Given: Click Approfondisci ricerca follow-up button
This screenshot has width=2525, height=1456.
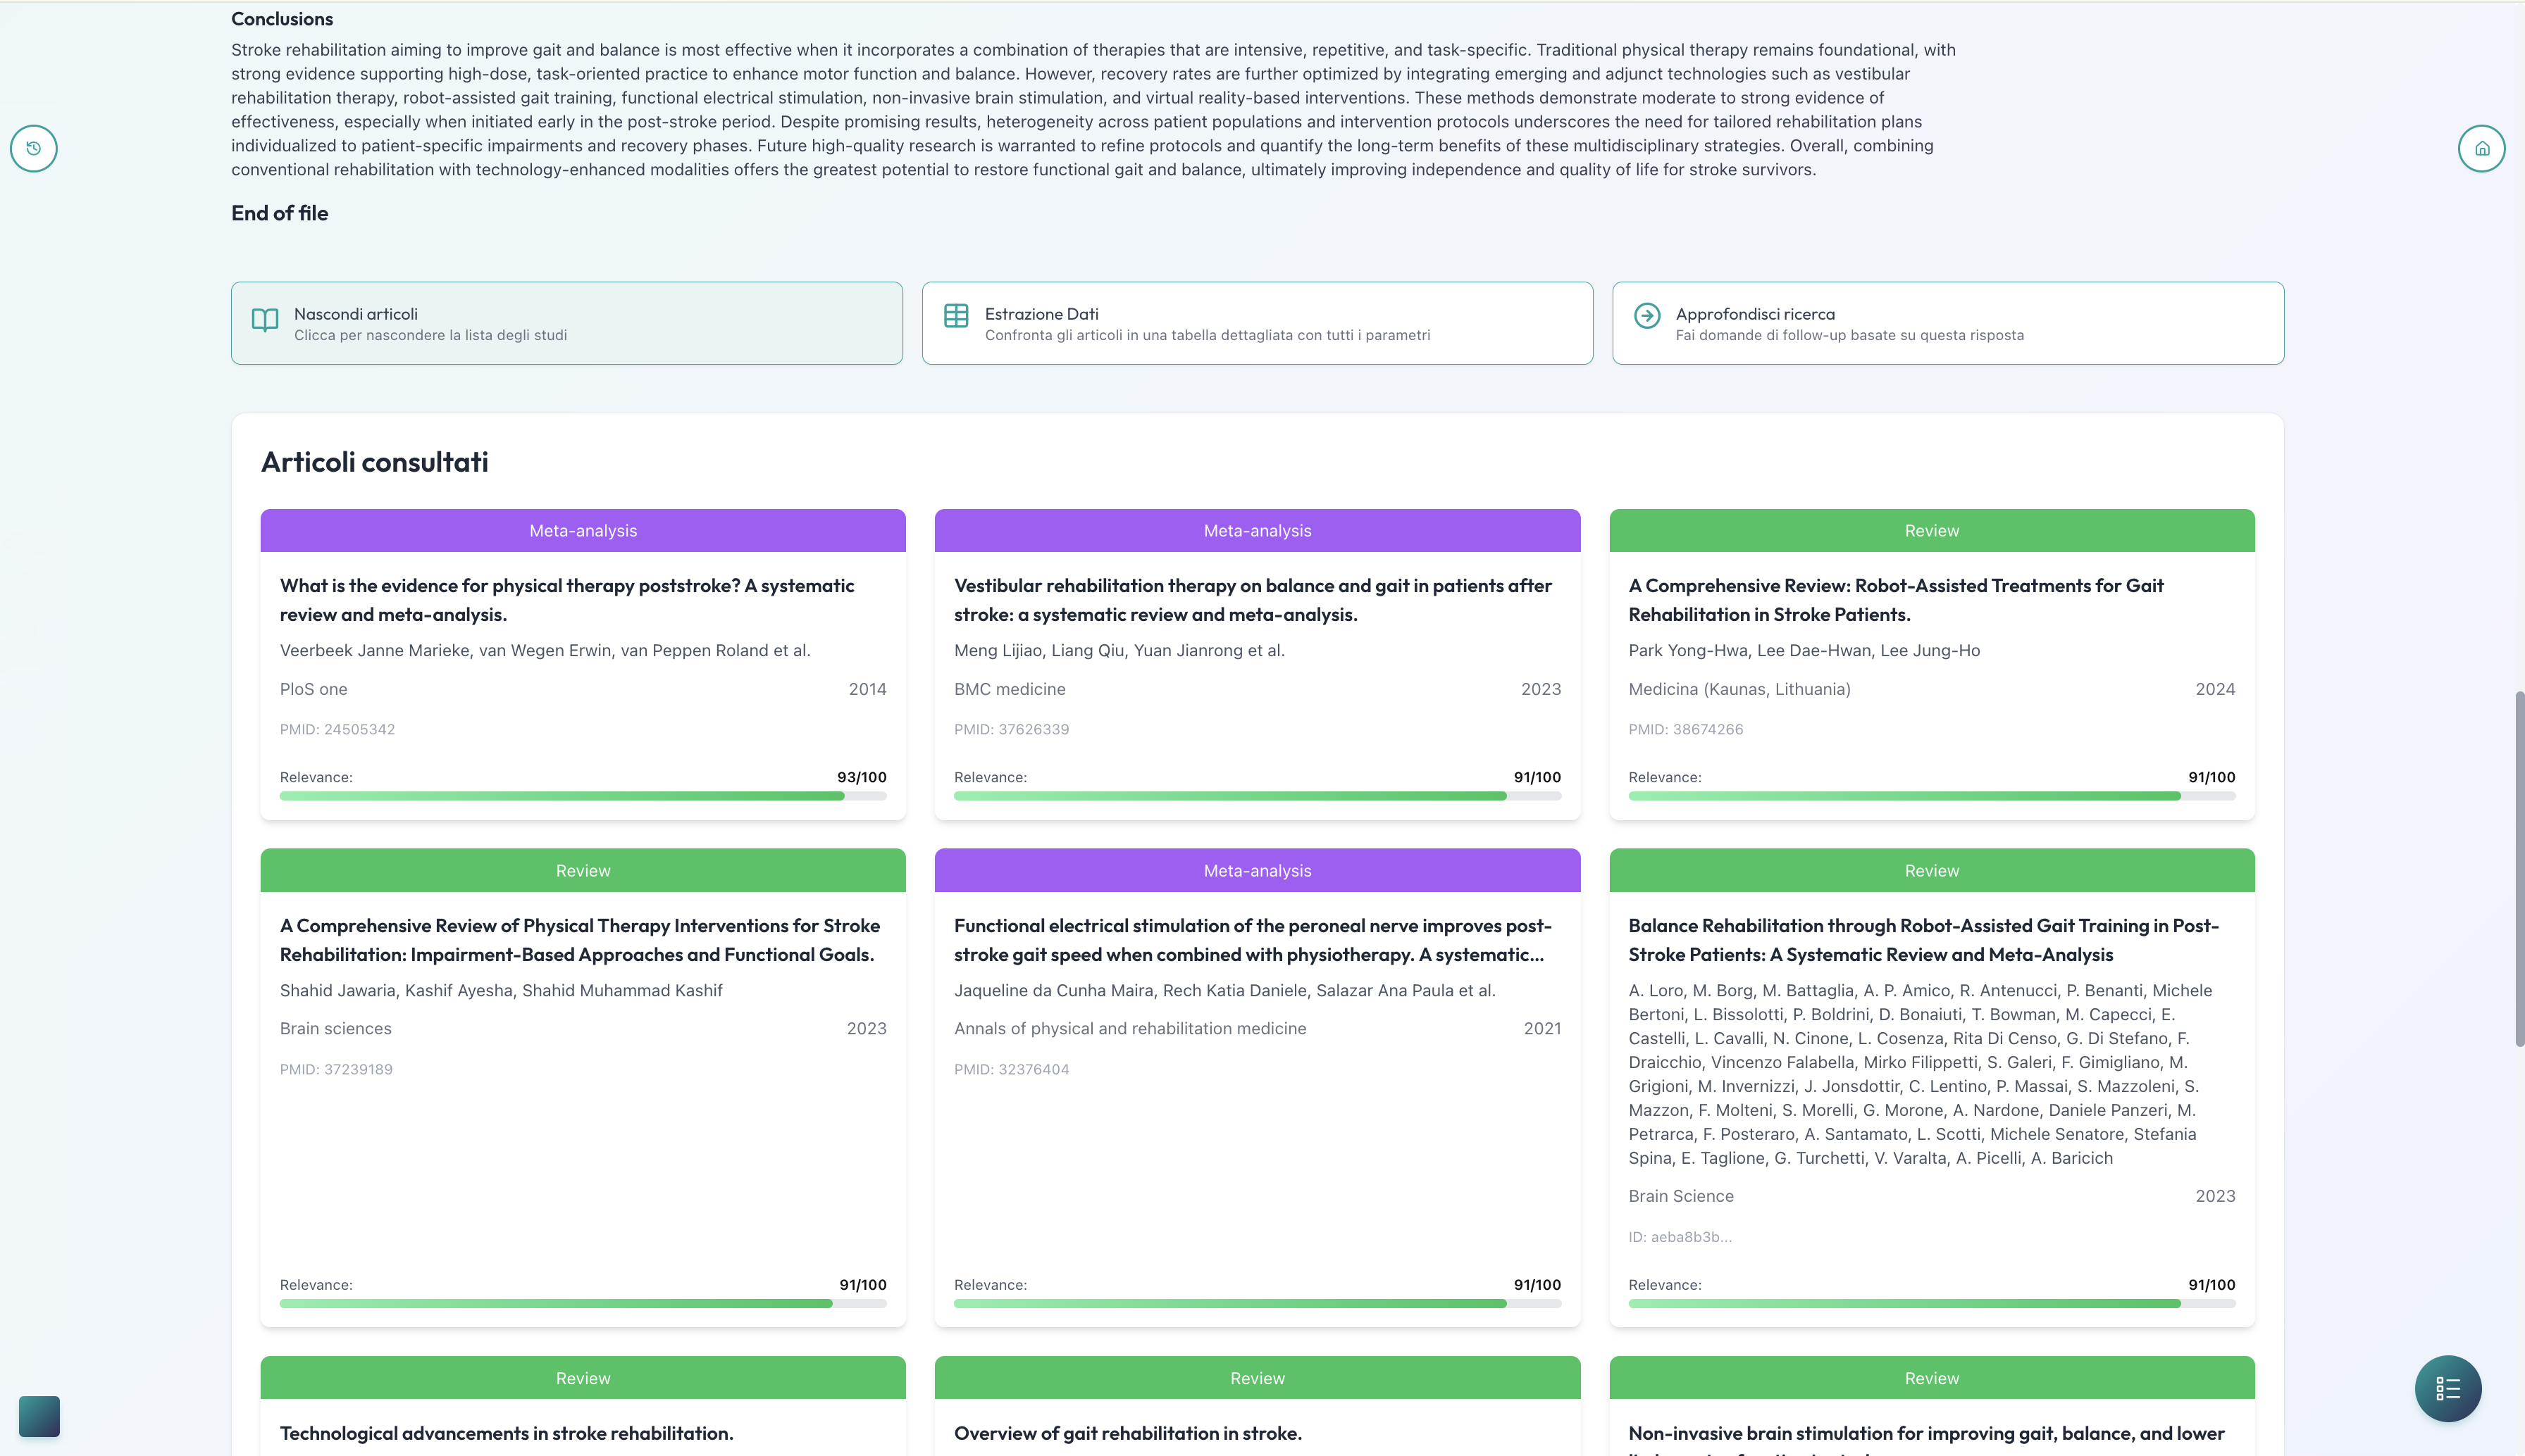Looking at the screenshot, I should pos(1947,323).
